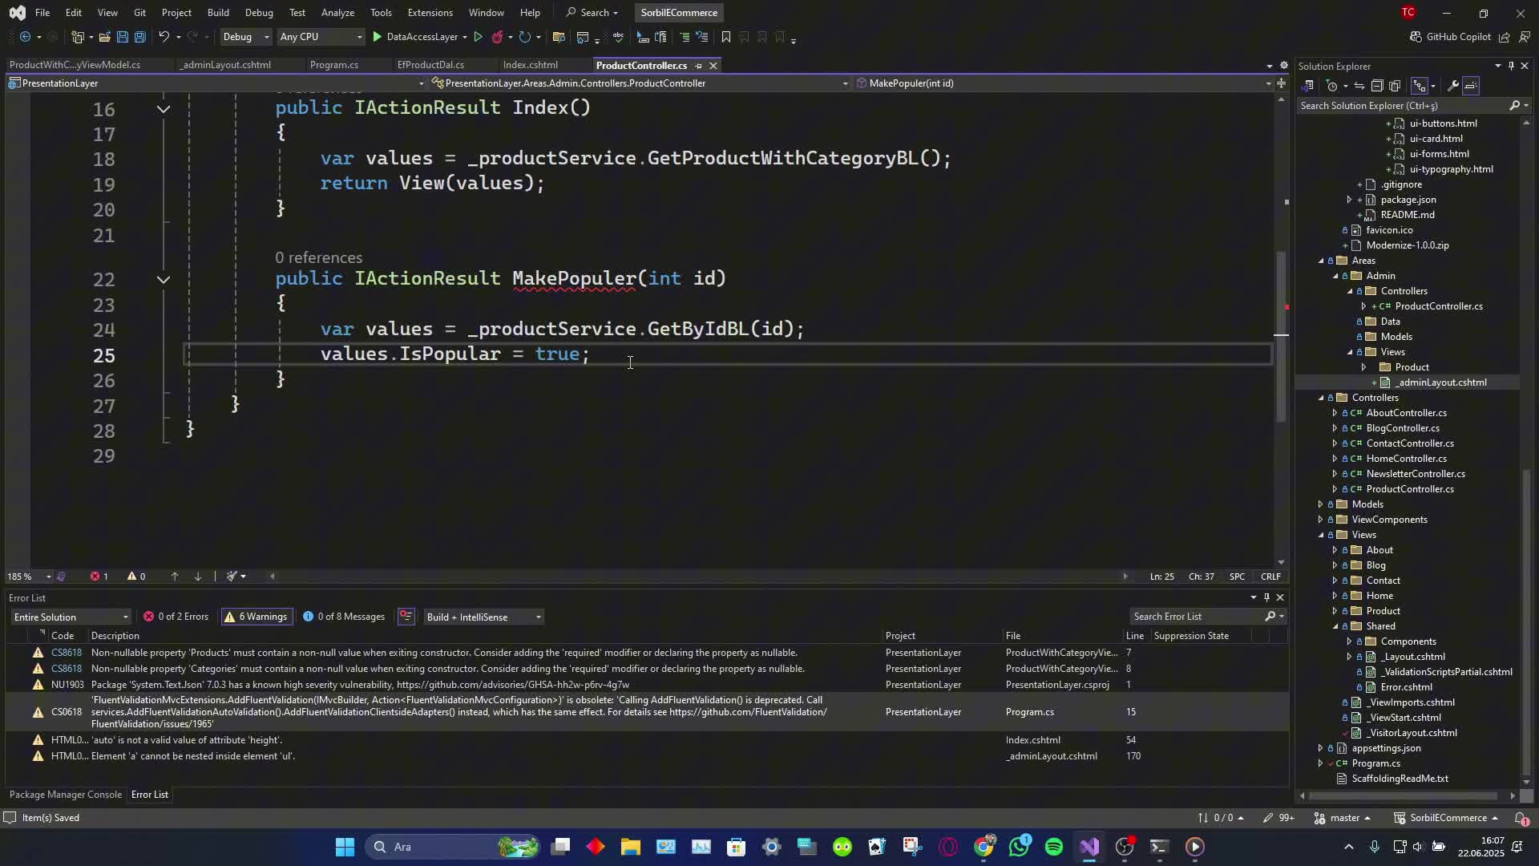Open the Build + IntelliSense dropdown
The height and width of the screenshot is (866, 1539).
[x=483, y=617]
